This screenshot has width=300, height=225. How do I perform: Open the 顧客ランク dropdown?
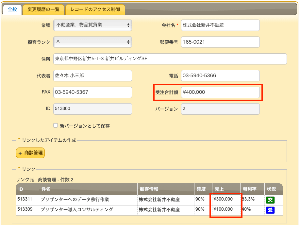click(92, 42)
